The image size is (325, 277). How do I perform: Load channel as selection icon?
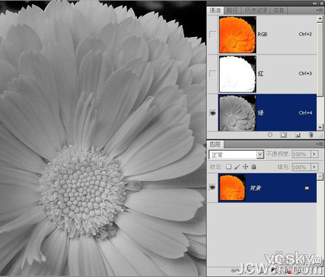pos(270,134)
